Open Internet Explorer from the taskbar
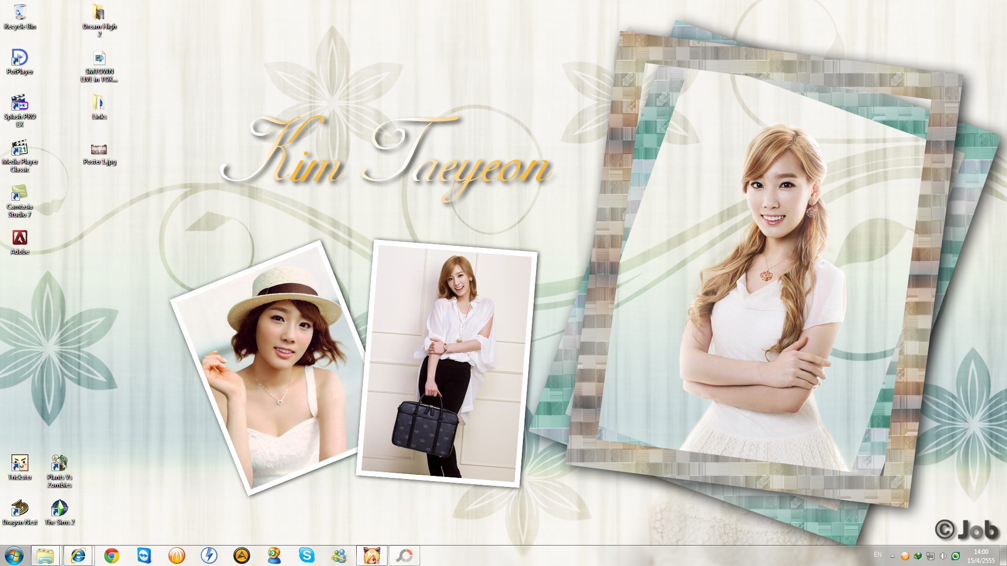Image resolution: width=1007 pixels, height=566 pixels. 78,556
